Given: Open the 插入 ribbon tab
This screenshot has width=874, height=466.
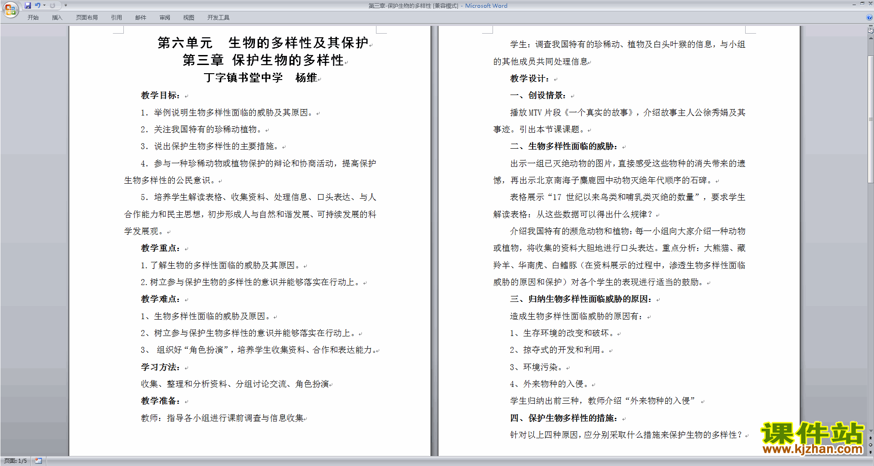Looking at the screenshot, I should pyautogui.click(x=57, y=17).
